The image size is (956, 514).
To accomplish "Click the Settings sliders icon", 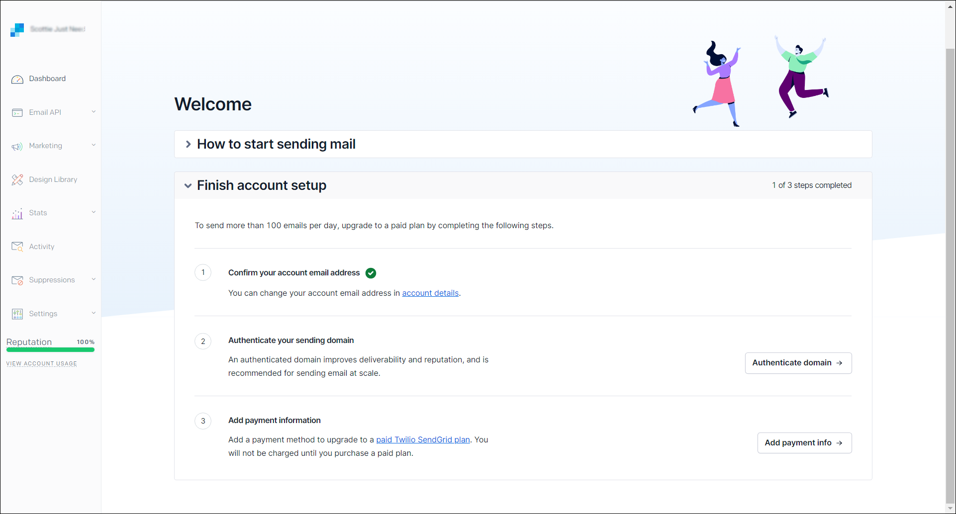I will (17, 314).
